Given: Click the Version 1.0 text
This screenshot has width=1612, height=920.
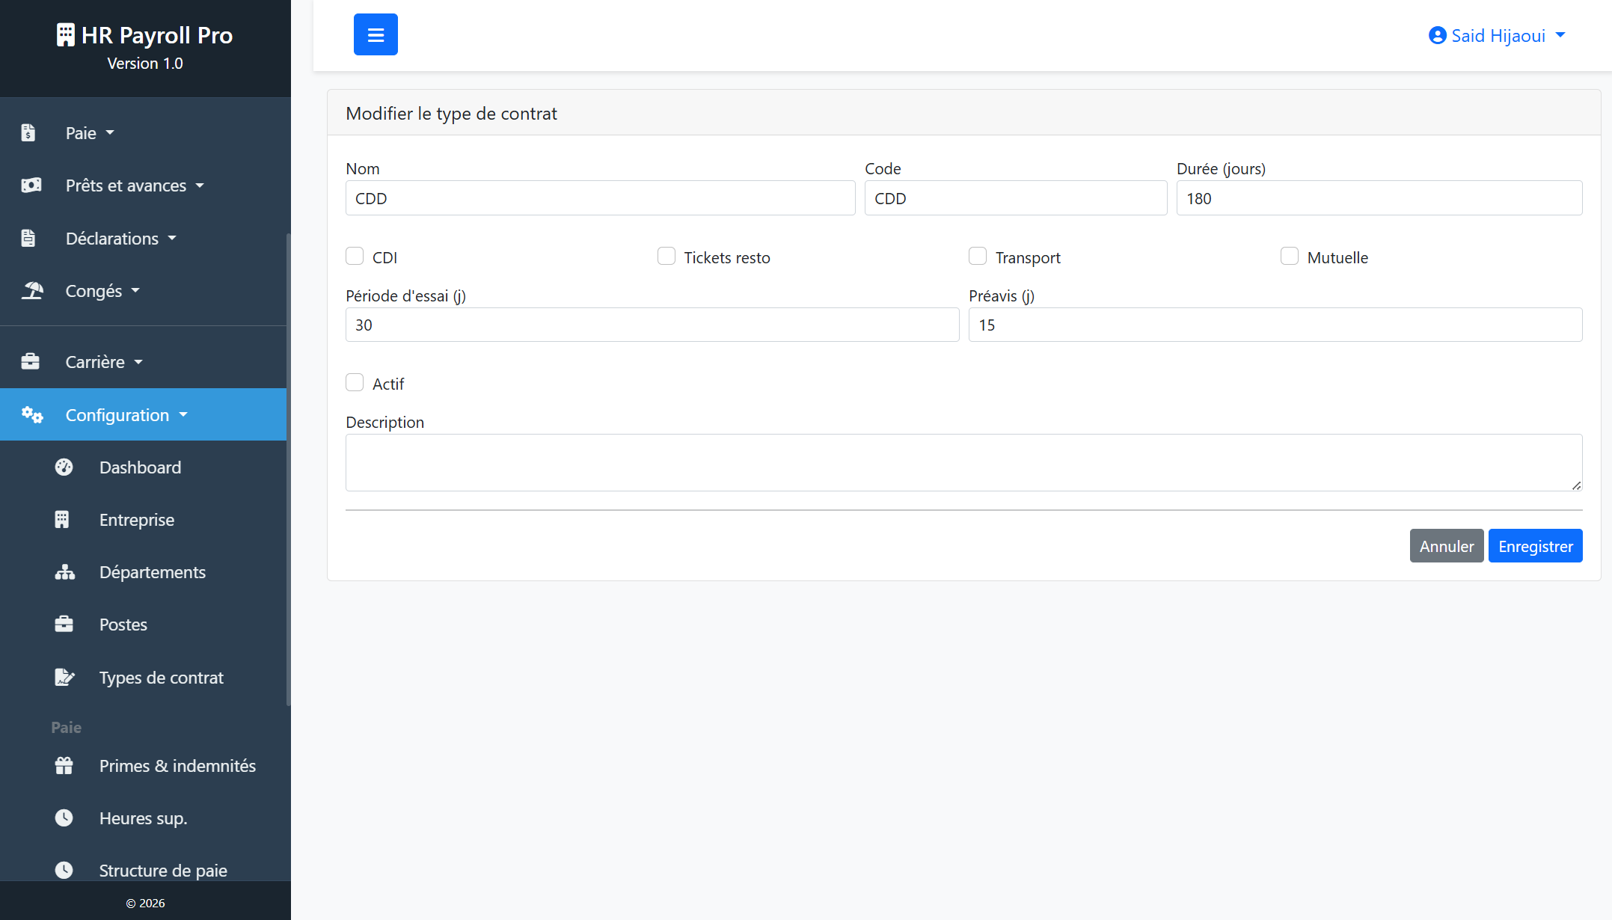Looking at the screenshot, I should 145,64.
